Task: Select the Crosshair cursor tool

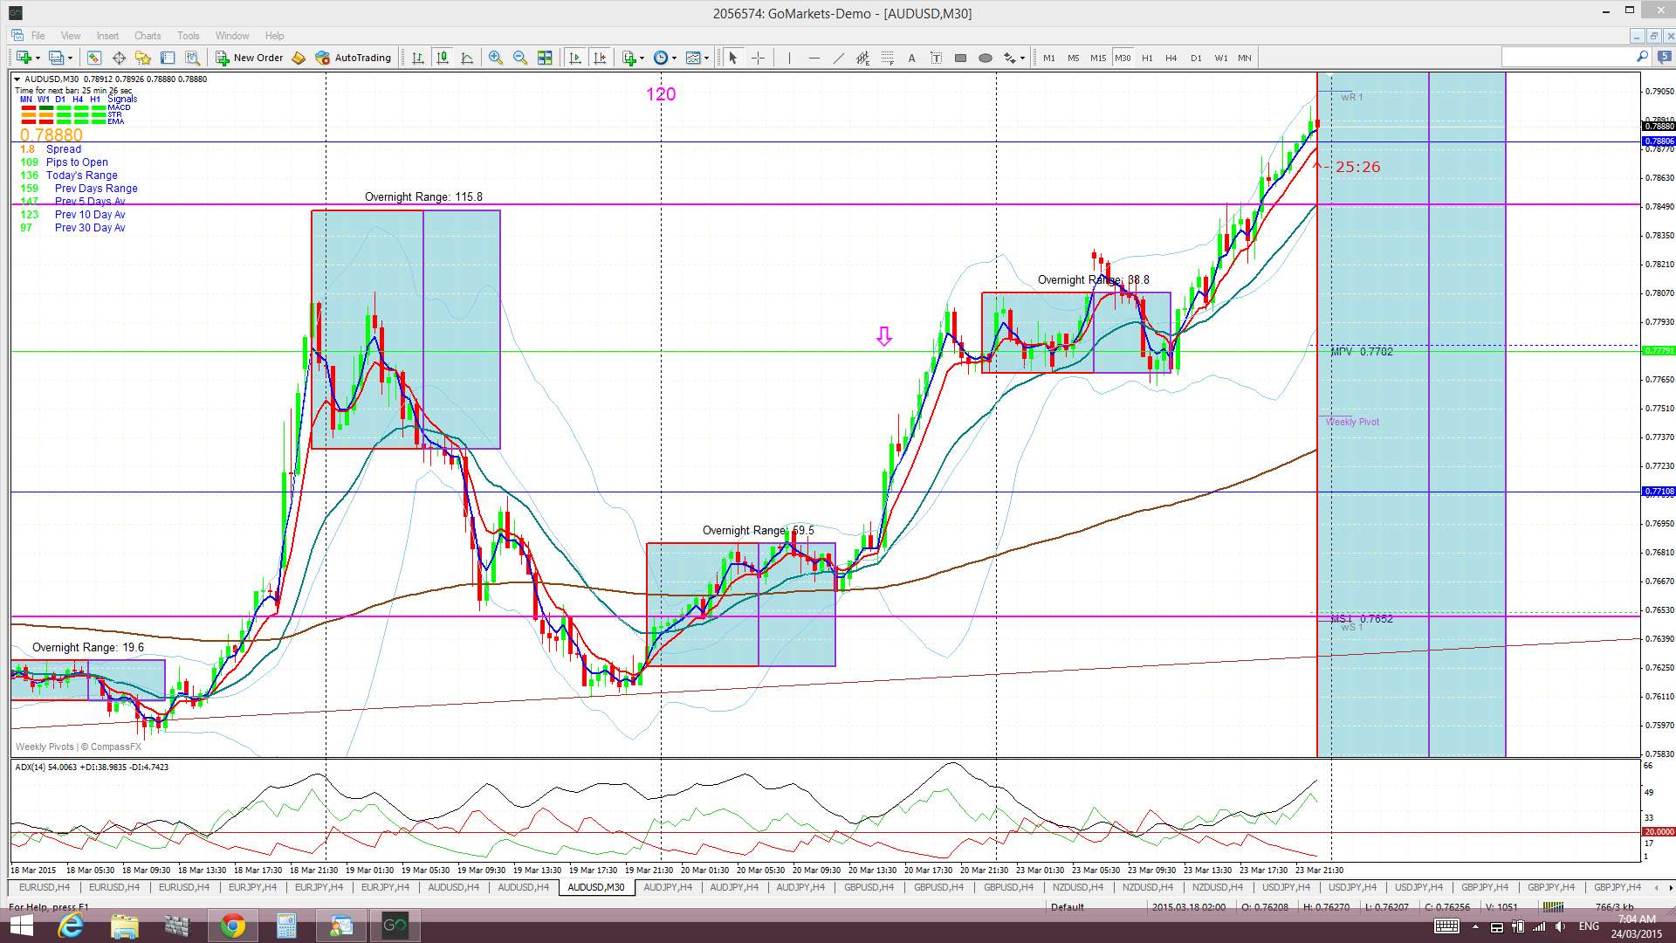Action: pyautogui.click(x=758, y=58)
